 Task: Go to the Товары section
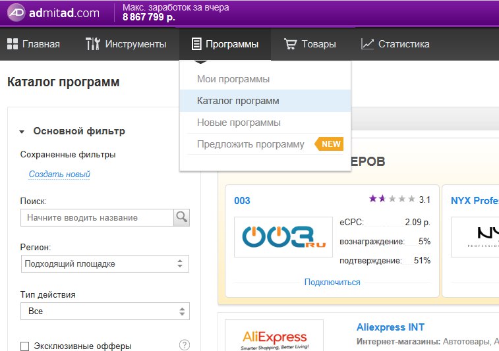pos(310,44)
